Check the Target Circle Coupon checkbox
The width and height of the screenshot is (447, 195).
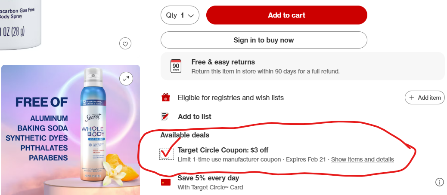(x=166, y=154)
